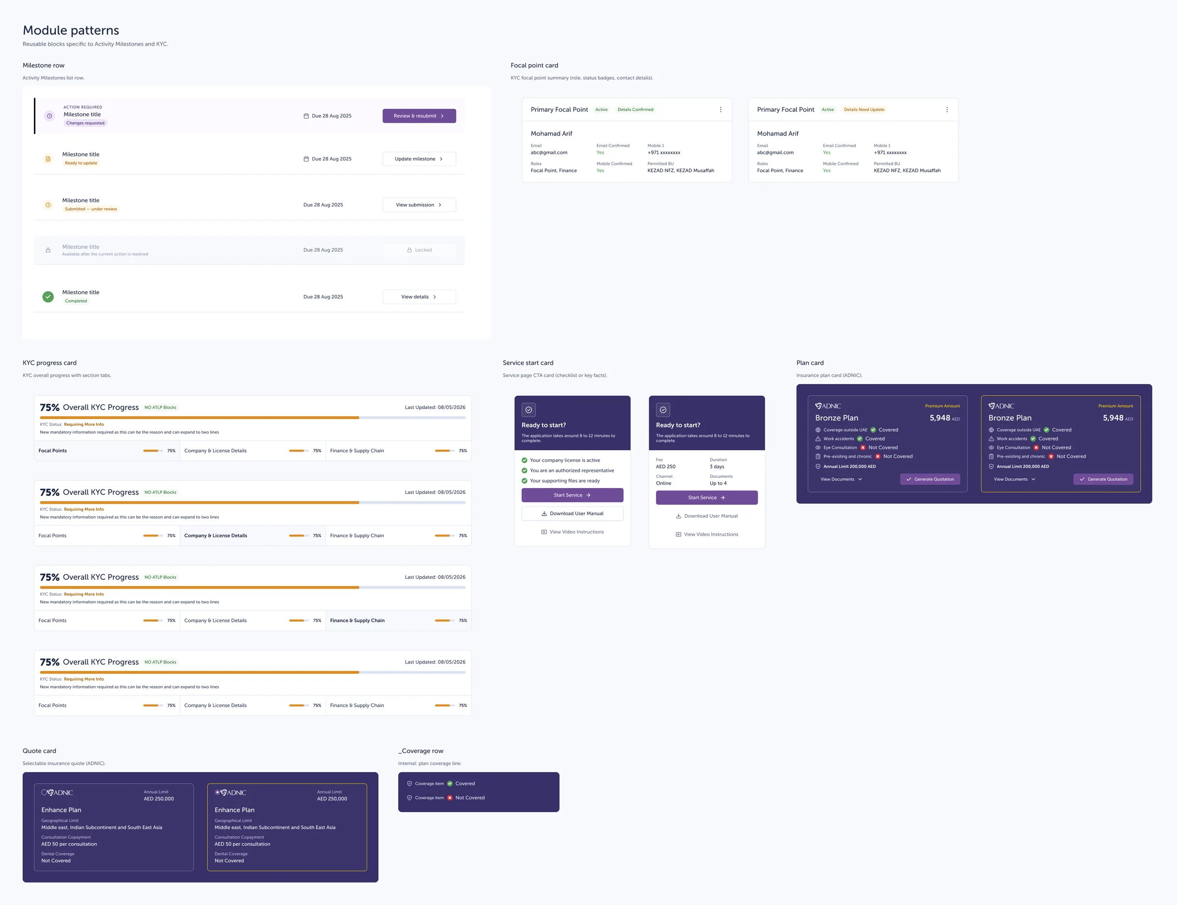
Task: Click the green check beside Work accidents, gold-outlined card
Action: (x=1033, y=439)
